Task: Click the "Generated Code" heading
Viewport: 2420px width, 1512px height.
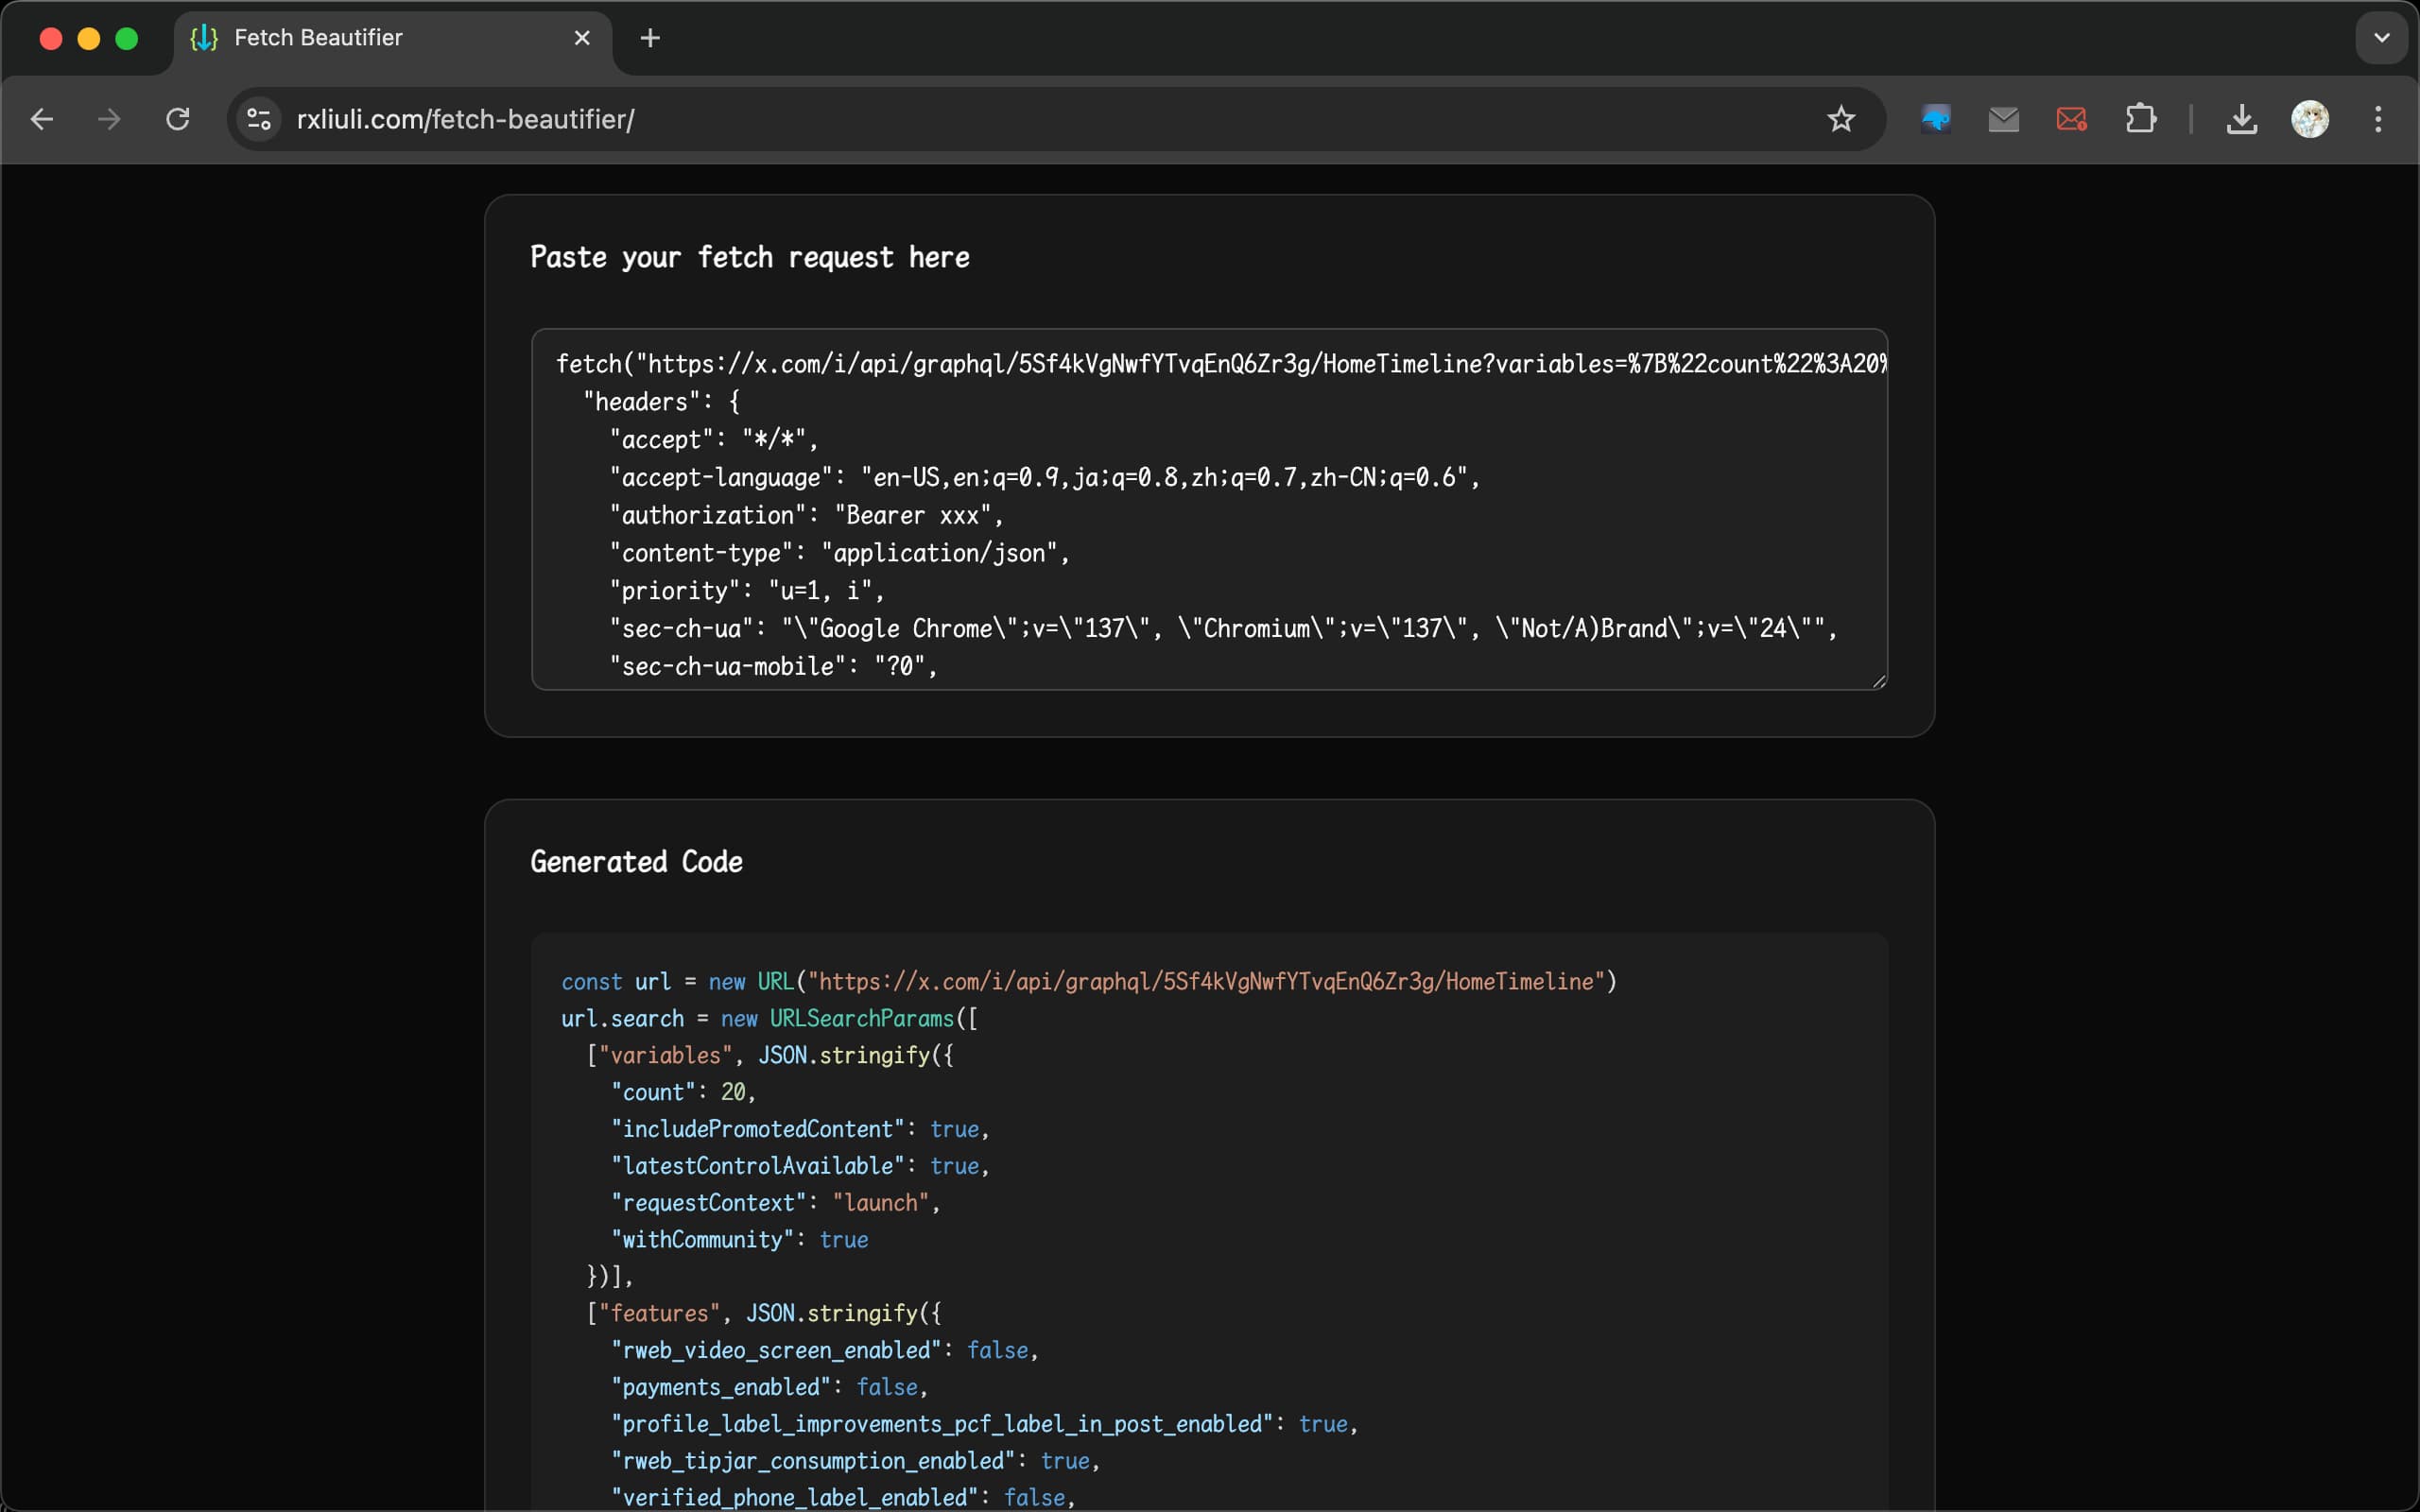Action: (x=636, y=862)
